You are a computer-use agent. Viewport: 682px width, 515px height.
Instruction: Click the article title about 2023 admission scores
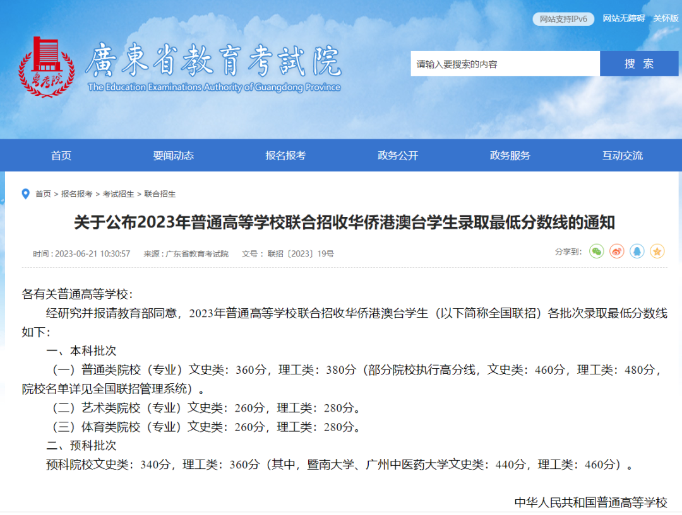341,221
